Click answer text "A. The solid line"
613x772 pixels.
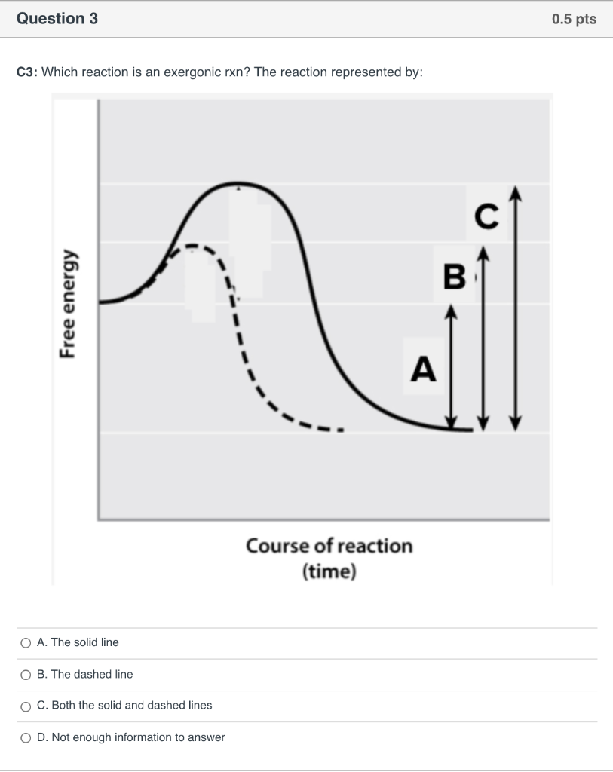[78, 642]
